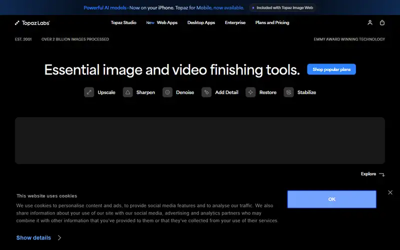Select the Stabilize camera icon
This screenshot has height=250, width=400.
point(288,92)
